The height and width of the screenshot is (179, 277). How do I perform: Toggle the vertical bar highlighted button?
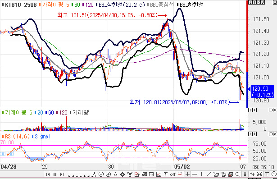coord(245,174)
